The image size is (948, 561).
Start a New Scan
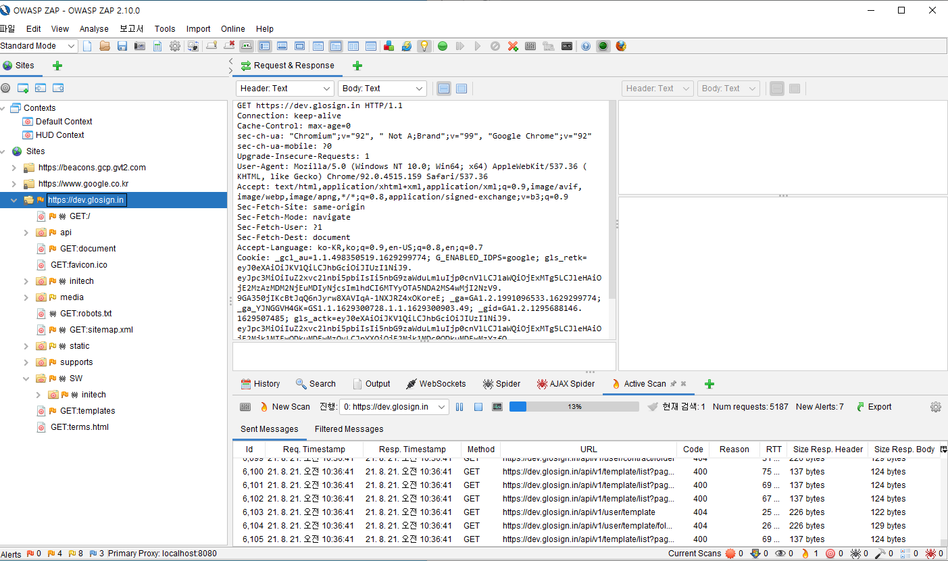[284, 407]
